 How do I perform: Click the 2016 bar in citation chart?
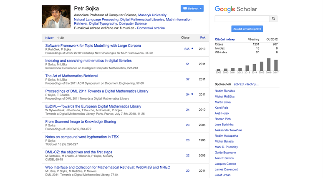coord(269,65)
